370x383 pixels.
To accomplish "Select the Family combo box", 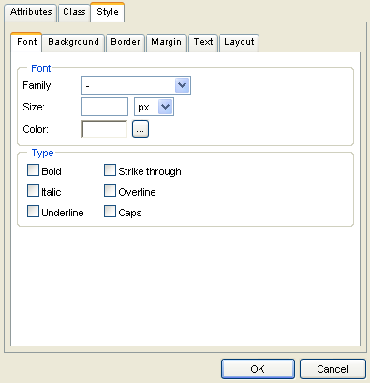I will tap(136, 85).
